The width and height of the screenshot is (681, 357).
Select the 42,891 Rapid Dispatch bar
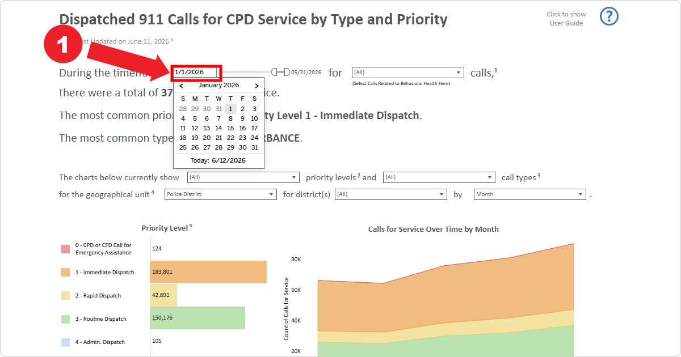[163, 295]
